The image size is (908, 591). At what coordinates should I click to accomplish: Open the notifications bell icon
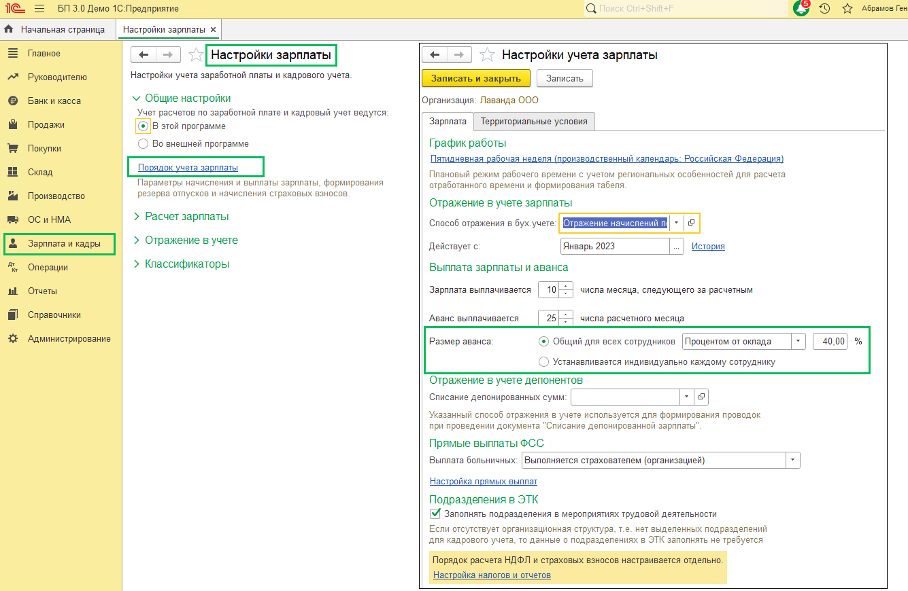pyautogui.click(x=801, y=8)
